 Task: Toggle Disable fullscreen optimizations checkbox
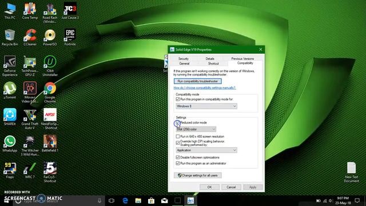coord(178,157)
